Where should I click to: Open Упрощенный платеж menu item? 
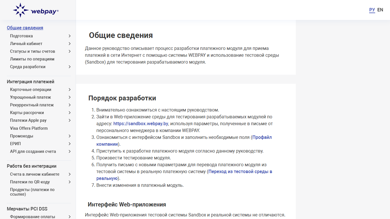(31, 97)
